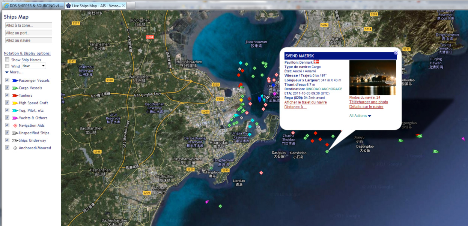Uncheck the Ships Underway checkbox

tap(7, 140)
